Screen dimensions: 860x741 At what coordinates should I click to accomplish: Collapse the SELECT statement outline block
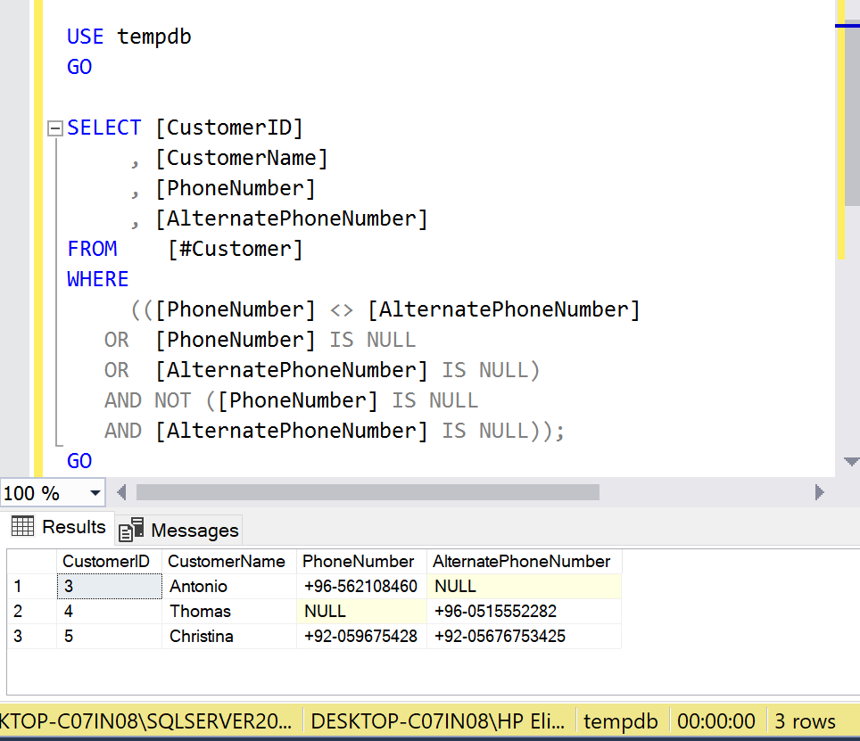[x=55, y=128]
